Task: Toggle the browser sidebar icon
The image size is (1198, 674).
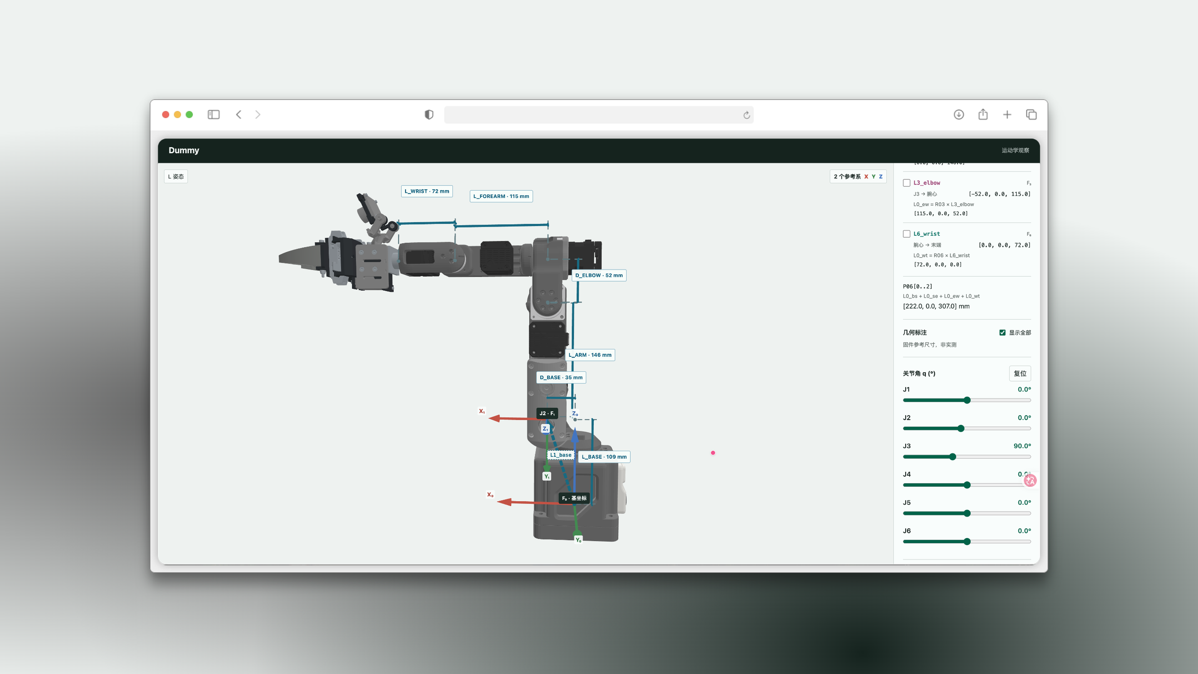Action: [x=213, y=115]
